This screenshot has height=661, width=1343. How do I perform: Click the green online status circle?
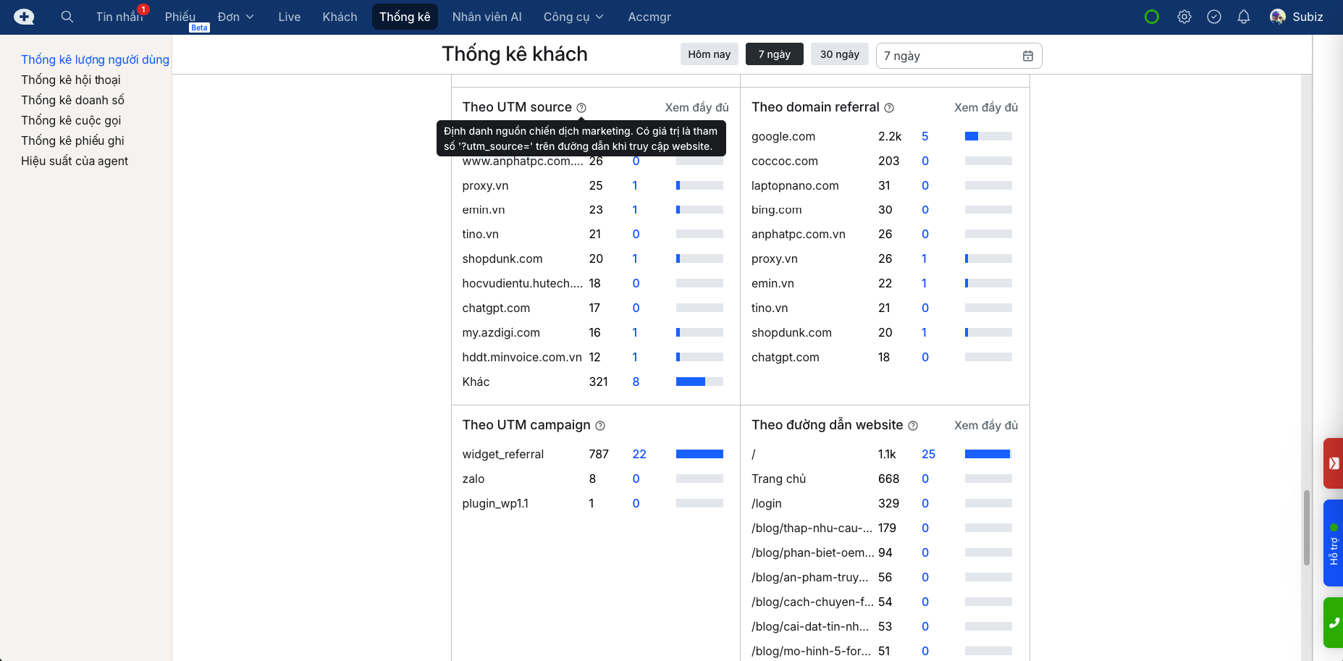(1152, 17)
